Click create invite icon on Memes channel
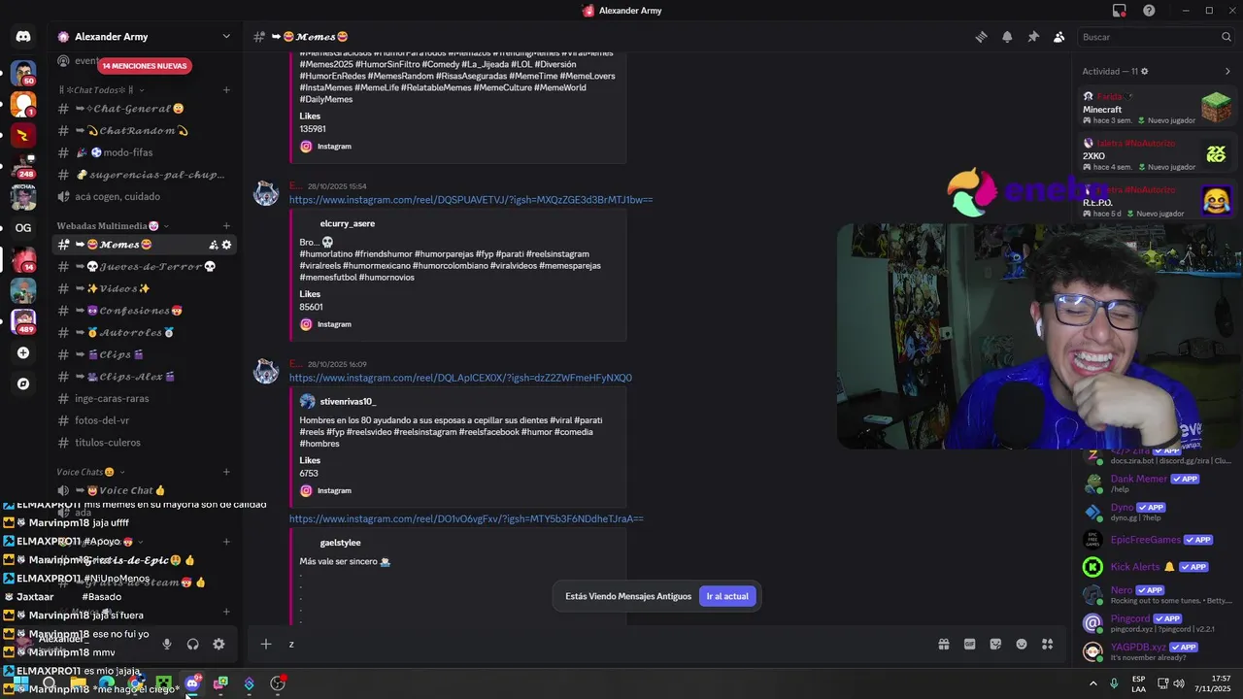Viewport: 1243px width, 699px height. [x=213, y=245]
